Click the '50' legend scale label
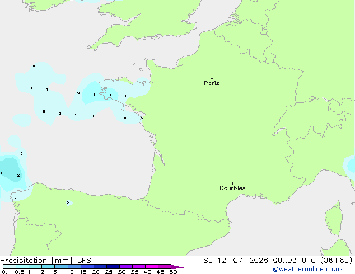 [x=173, y=272]
